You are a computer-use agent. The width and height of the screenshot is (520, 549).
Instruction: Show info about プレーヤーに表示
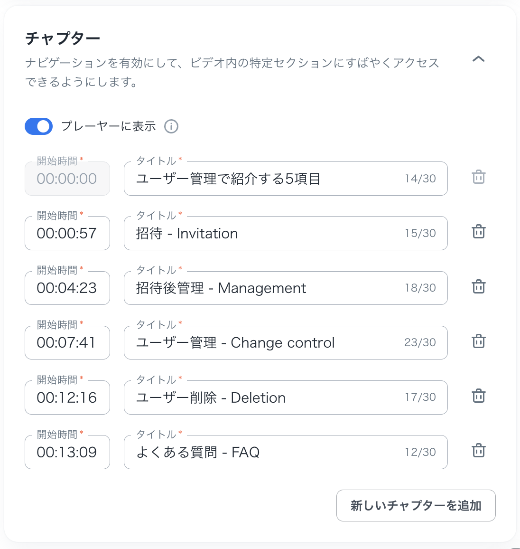tap(171, 126)
